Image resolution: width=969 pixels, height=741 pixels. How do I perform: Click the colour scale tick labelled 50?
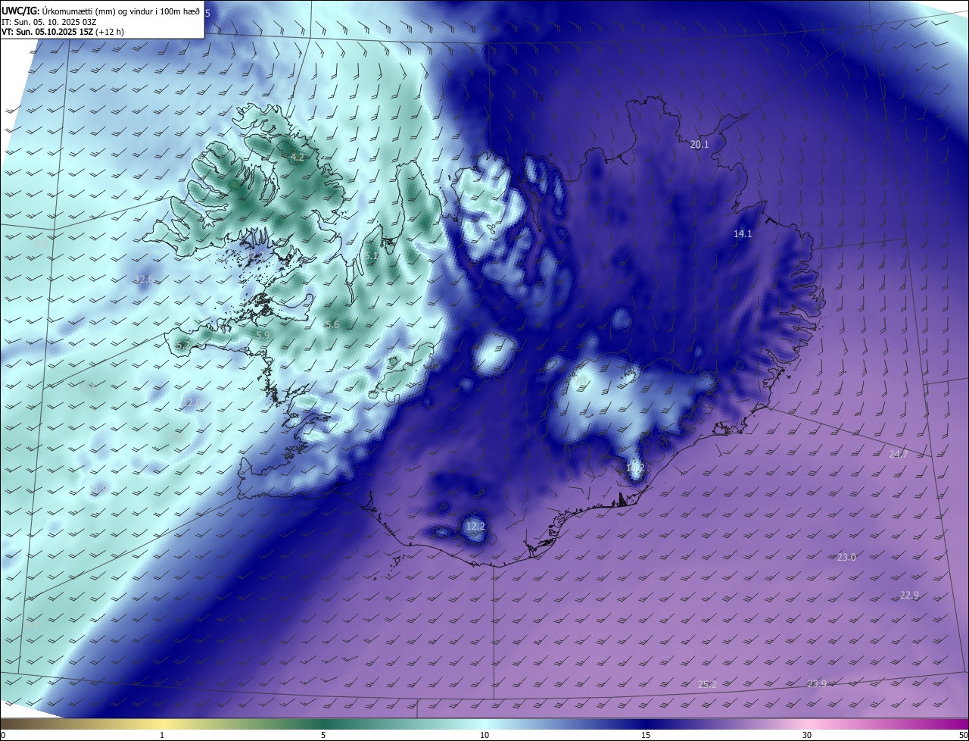pos(963,735)
